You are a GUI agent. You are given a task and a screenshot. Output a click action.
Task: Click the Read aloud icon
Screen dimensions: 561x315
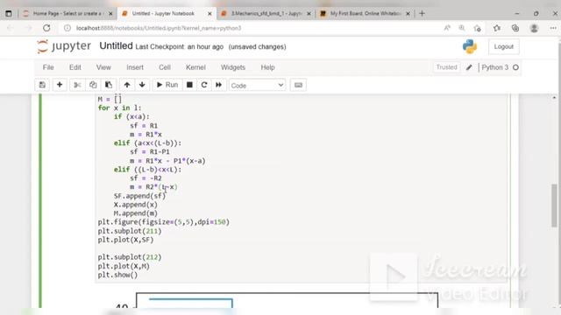447,28
